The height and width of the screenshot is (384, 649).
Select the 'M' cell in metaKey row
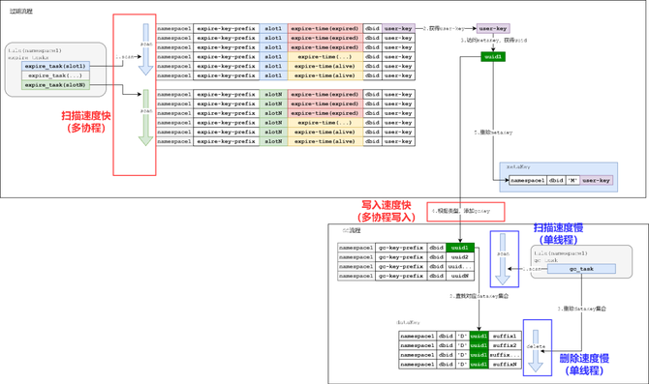click(x=572, y=181)
